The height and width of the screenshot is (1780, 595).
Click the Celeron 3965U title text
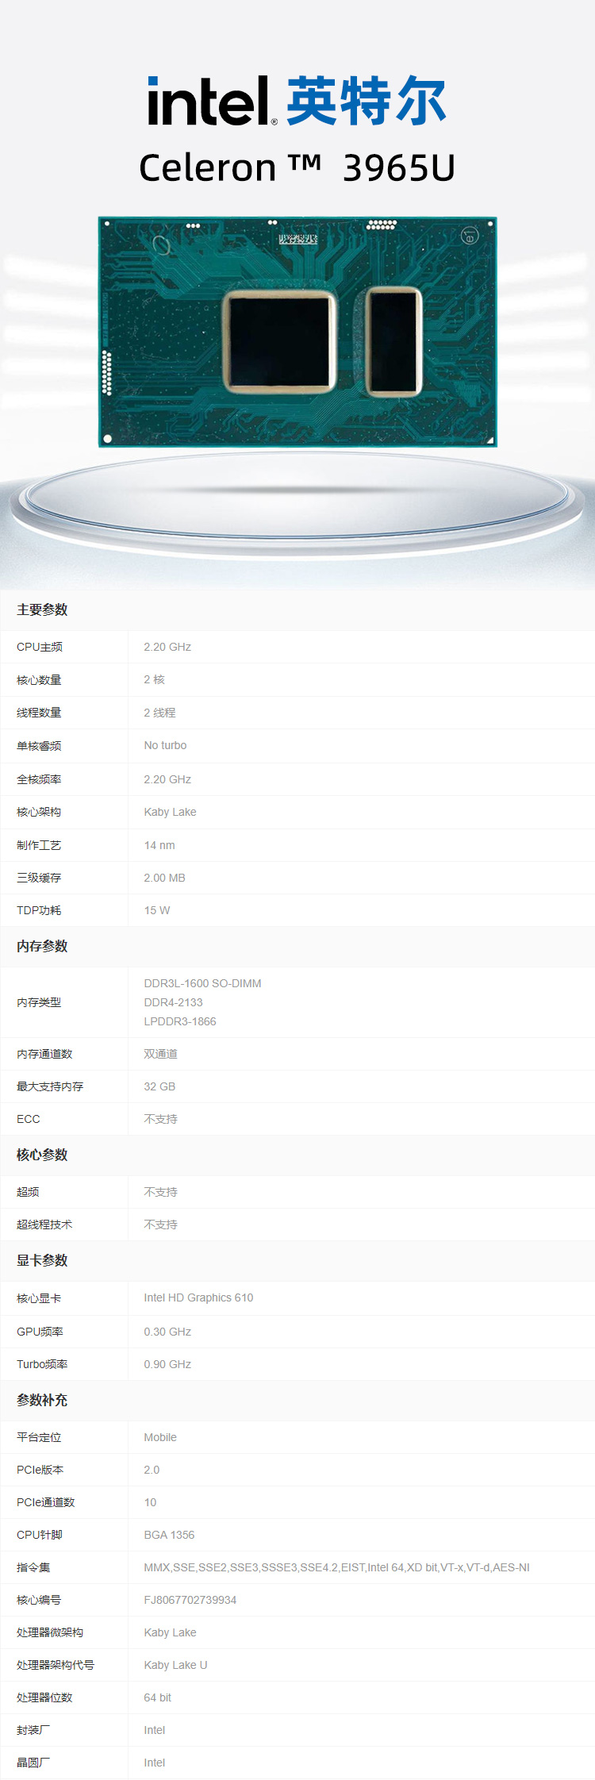coord(297,167)
